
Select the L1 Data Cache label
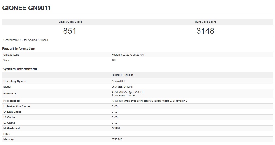tap(12, 112)
